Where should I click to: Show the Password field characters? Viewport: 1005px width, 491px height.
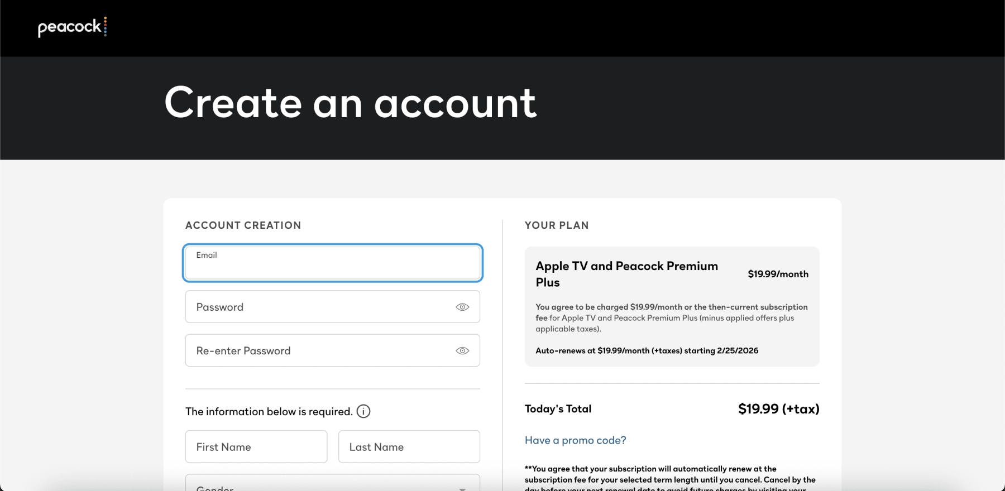(x=462, y=307)
